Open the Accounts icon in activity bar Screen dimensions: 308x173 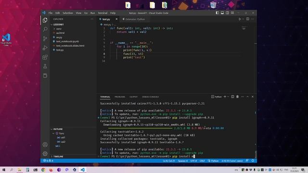45,145
